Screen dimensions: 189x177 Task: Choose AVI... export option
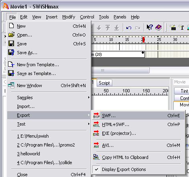(138, 145)
